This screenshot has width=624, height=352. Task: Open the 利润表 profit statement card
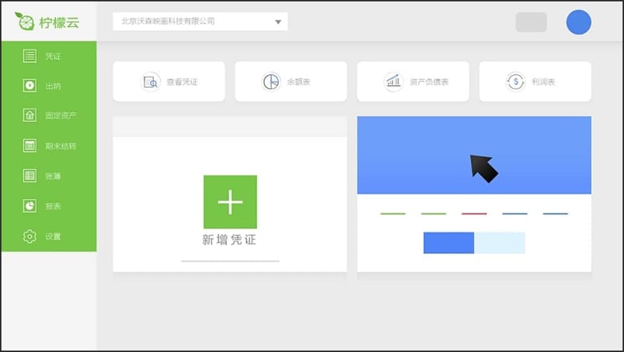pos(535,81)
